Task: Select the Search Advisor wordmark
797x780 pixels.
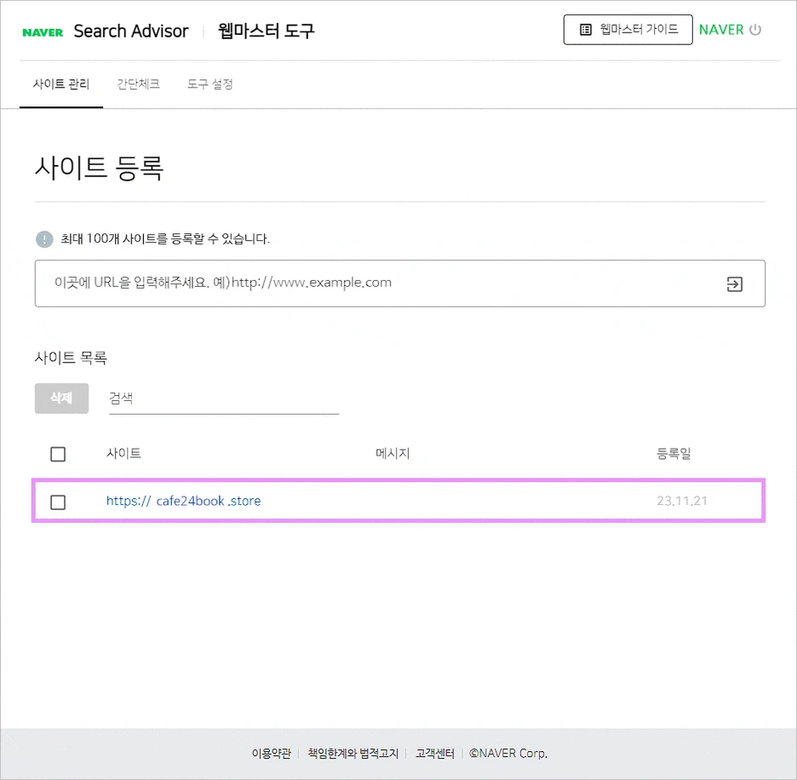Action: pos(131,31)
